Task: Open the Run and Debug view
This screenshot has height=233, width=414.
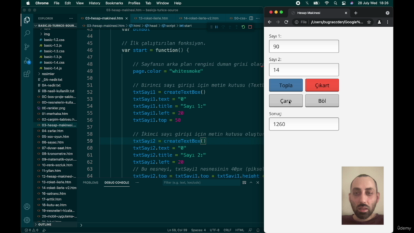Action: (x=27, y=60)
